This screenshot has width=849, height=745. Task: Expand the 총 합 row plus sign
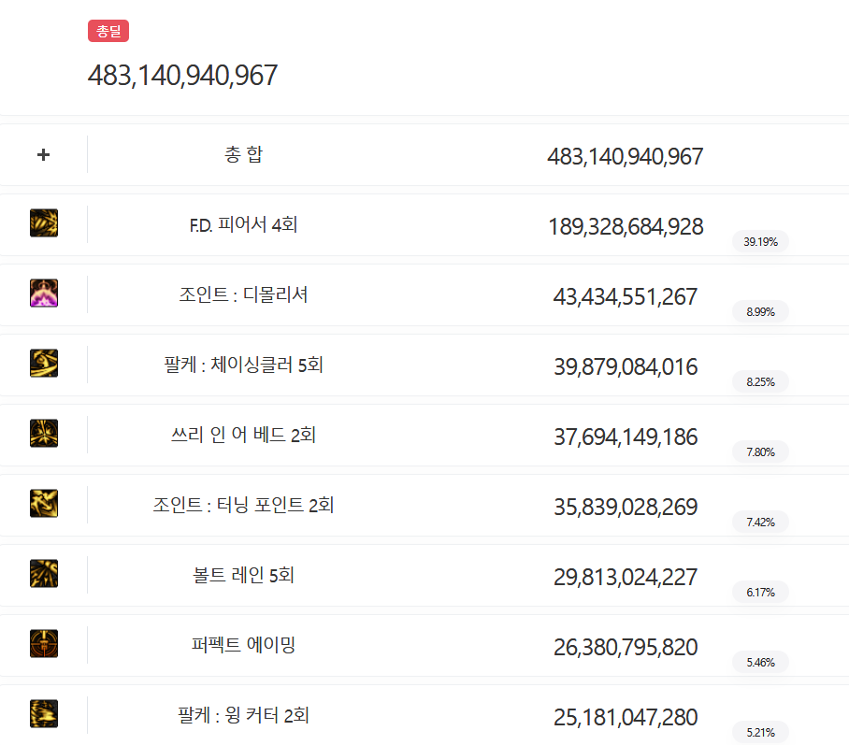click(43, 154)
